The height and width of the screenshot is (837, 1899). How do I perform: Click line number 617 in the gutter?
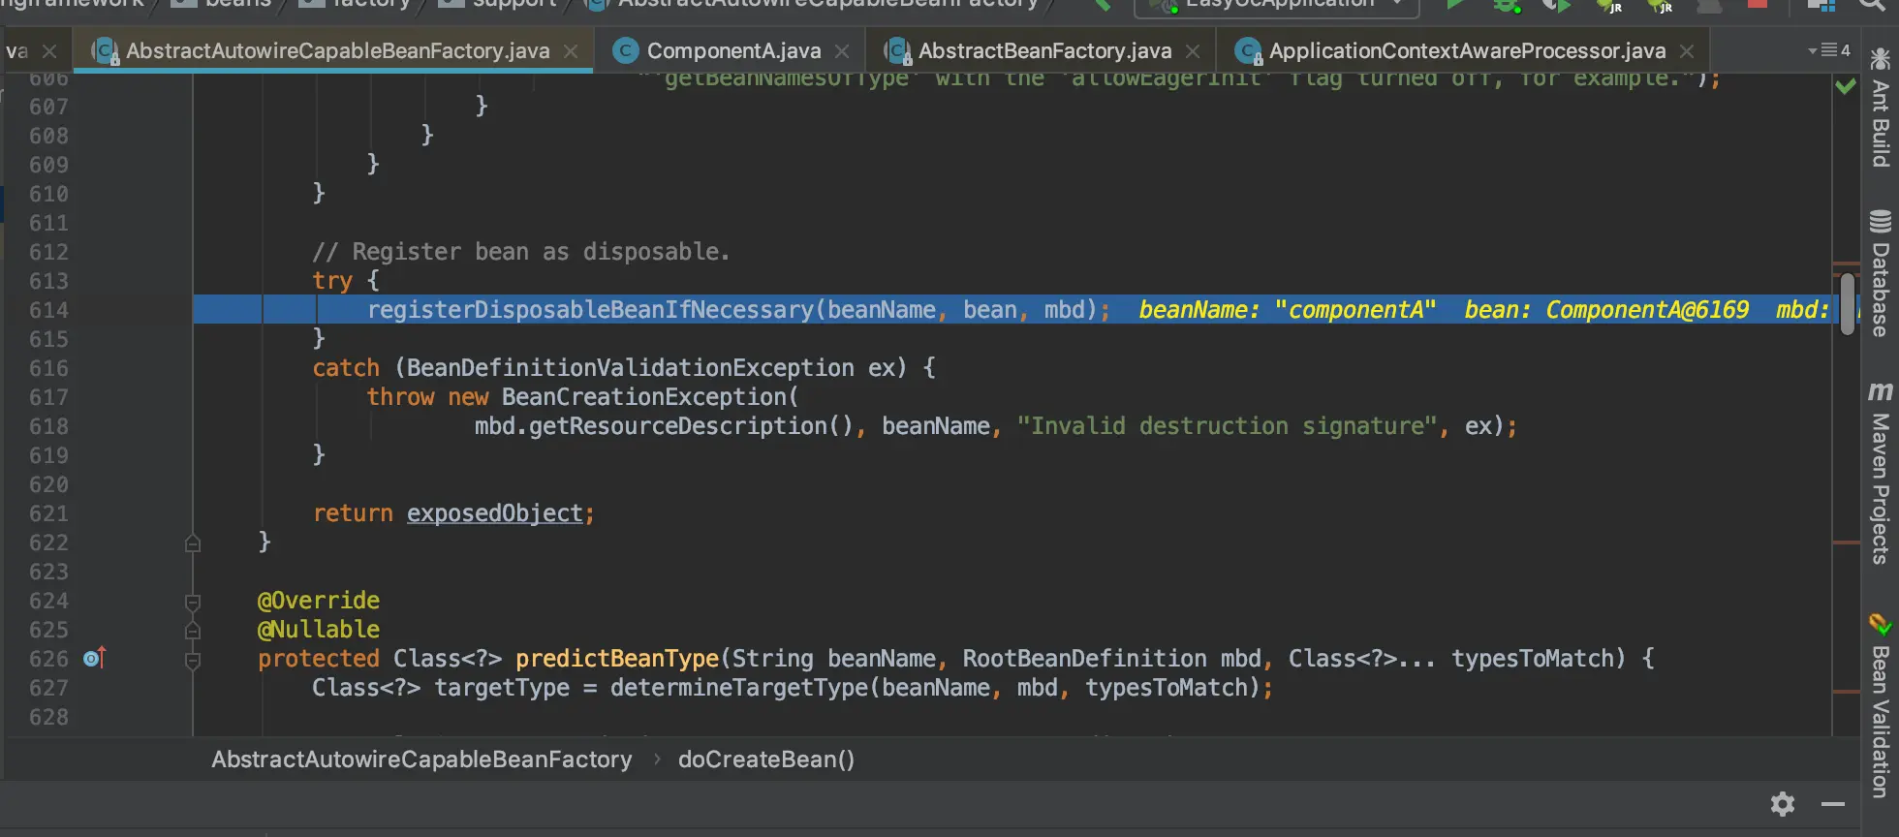pyautogui.click(x=48, y=397)
